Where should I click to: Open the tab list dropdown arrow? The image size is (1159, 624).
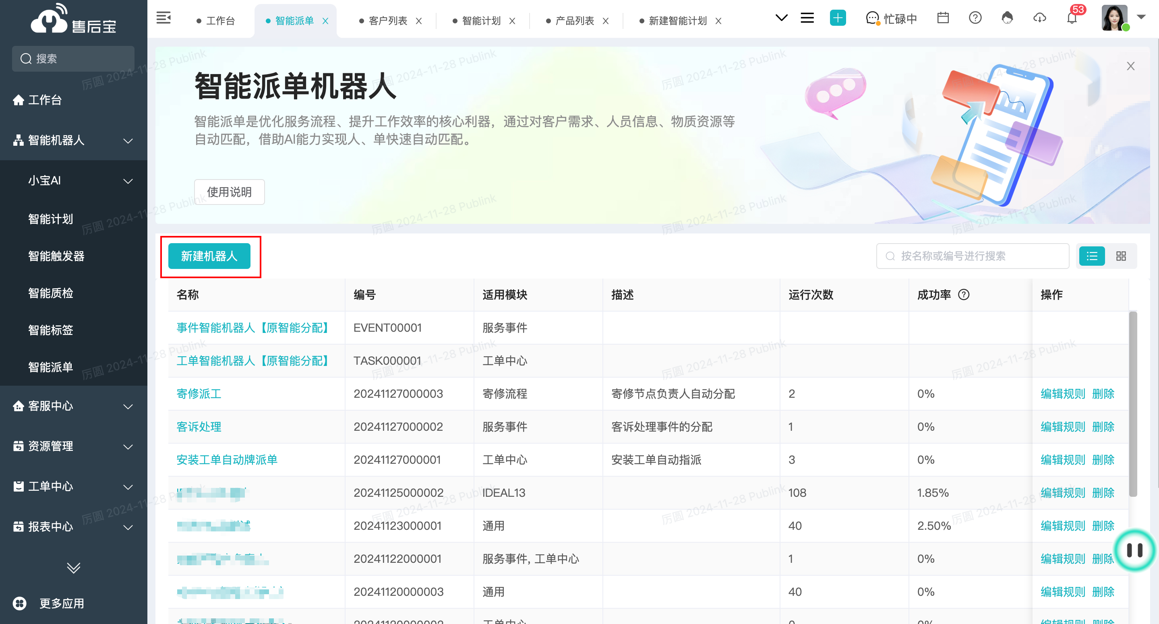pos(782,18)
